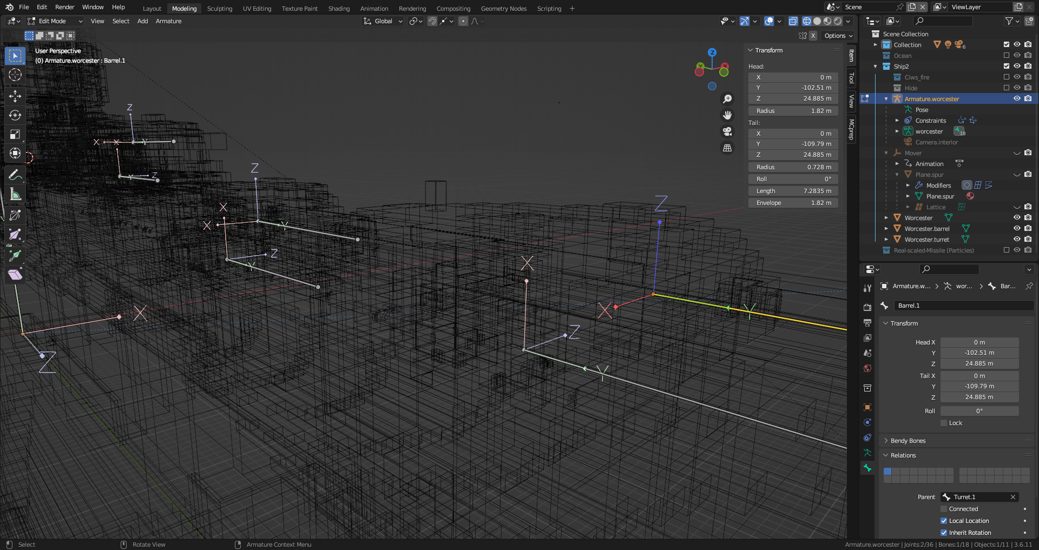This screenshot has width=1039, height=550.
Task: Add a new collection in outliner
Action: click(1029, 21)
